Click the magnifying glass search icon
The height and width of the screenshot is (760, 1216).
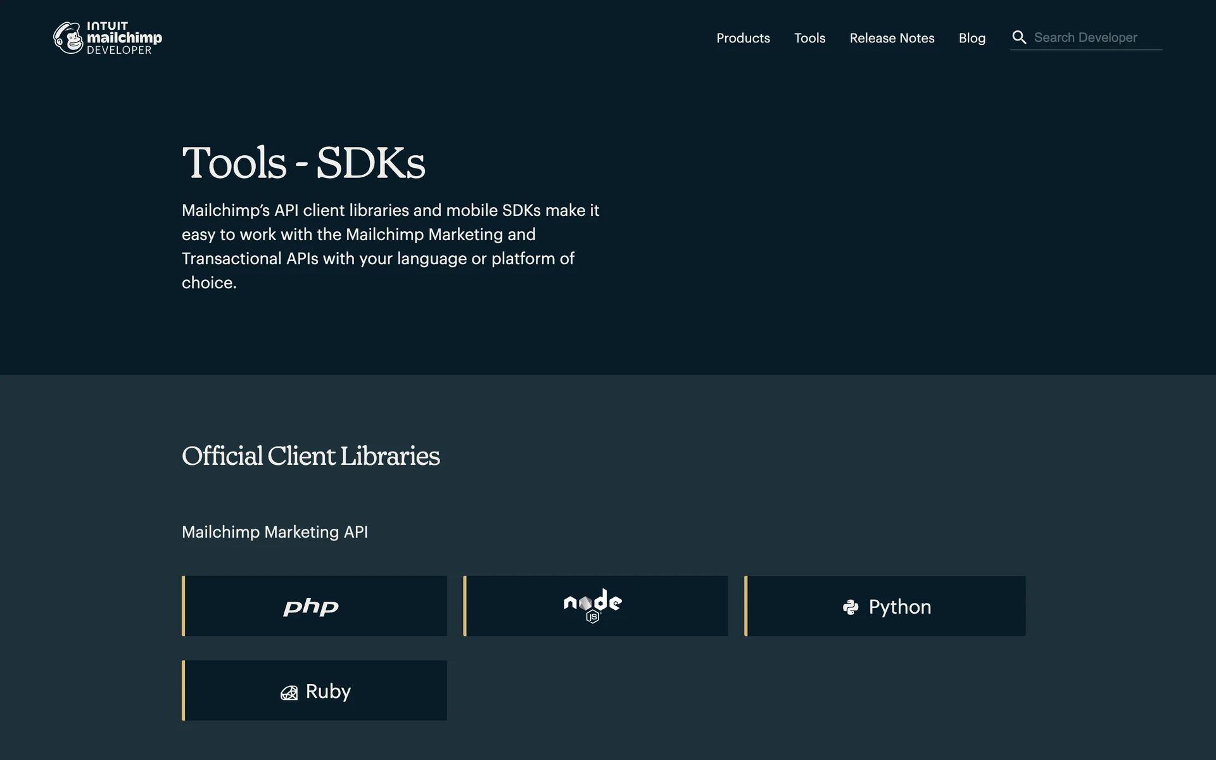[1018, 37]
